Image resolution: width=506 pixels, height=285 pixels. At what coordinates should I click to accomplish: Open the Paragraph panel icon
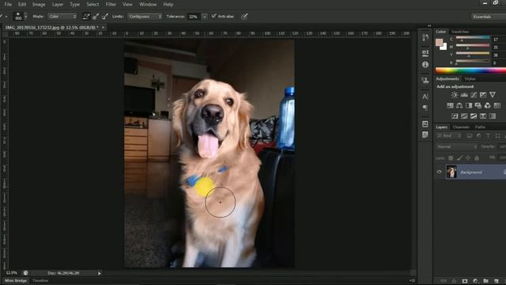[425, 108]
